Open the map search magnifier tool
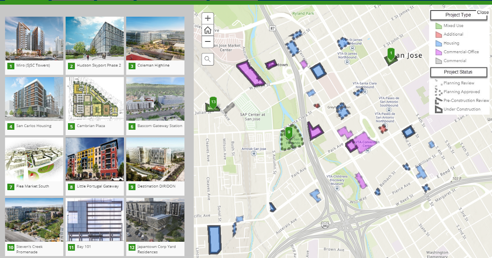Image resolution: width=492 pixels, height=258 pixels. [x=207, y=59]
